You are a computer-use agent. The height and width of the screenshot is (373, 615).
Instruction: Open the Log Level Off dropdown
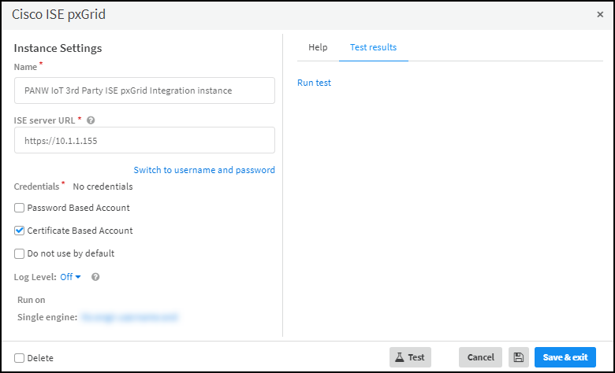(71, 277)
